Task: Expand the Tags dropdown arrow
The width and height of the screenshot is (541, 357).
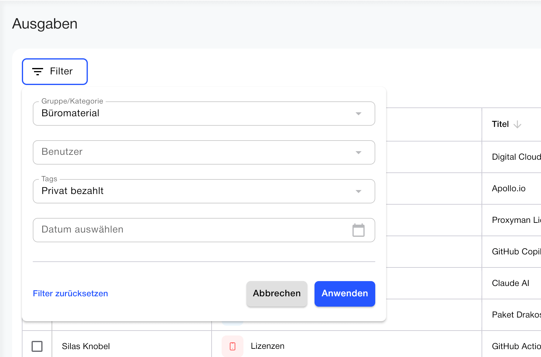Action: tap(359, 191)
